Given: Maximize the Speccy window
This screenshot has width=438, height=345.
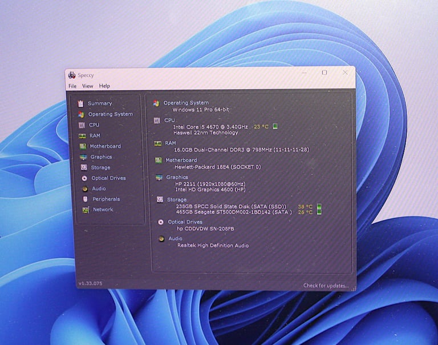Looking at the screenshot, I should click(x=325, y=73).
